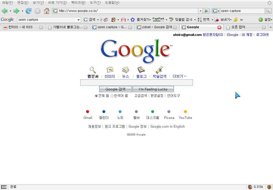Image resolution: width=273 pixels, height=190 pixels.
Task: Click the 이미지 picture icon above the search box
Action: [x=110, y=70]
